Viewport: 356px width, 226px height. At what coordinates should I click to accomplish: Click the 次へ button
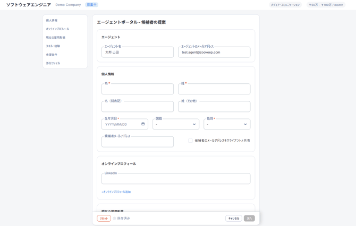coord(249,219)
